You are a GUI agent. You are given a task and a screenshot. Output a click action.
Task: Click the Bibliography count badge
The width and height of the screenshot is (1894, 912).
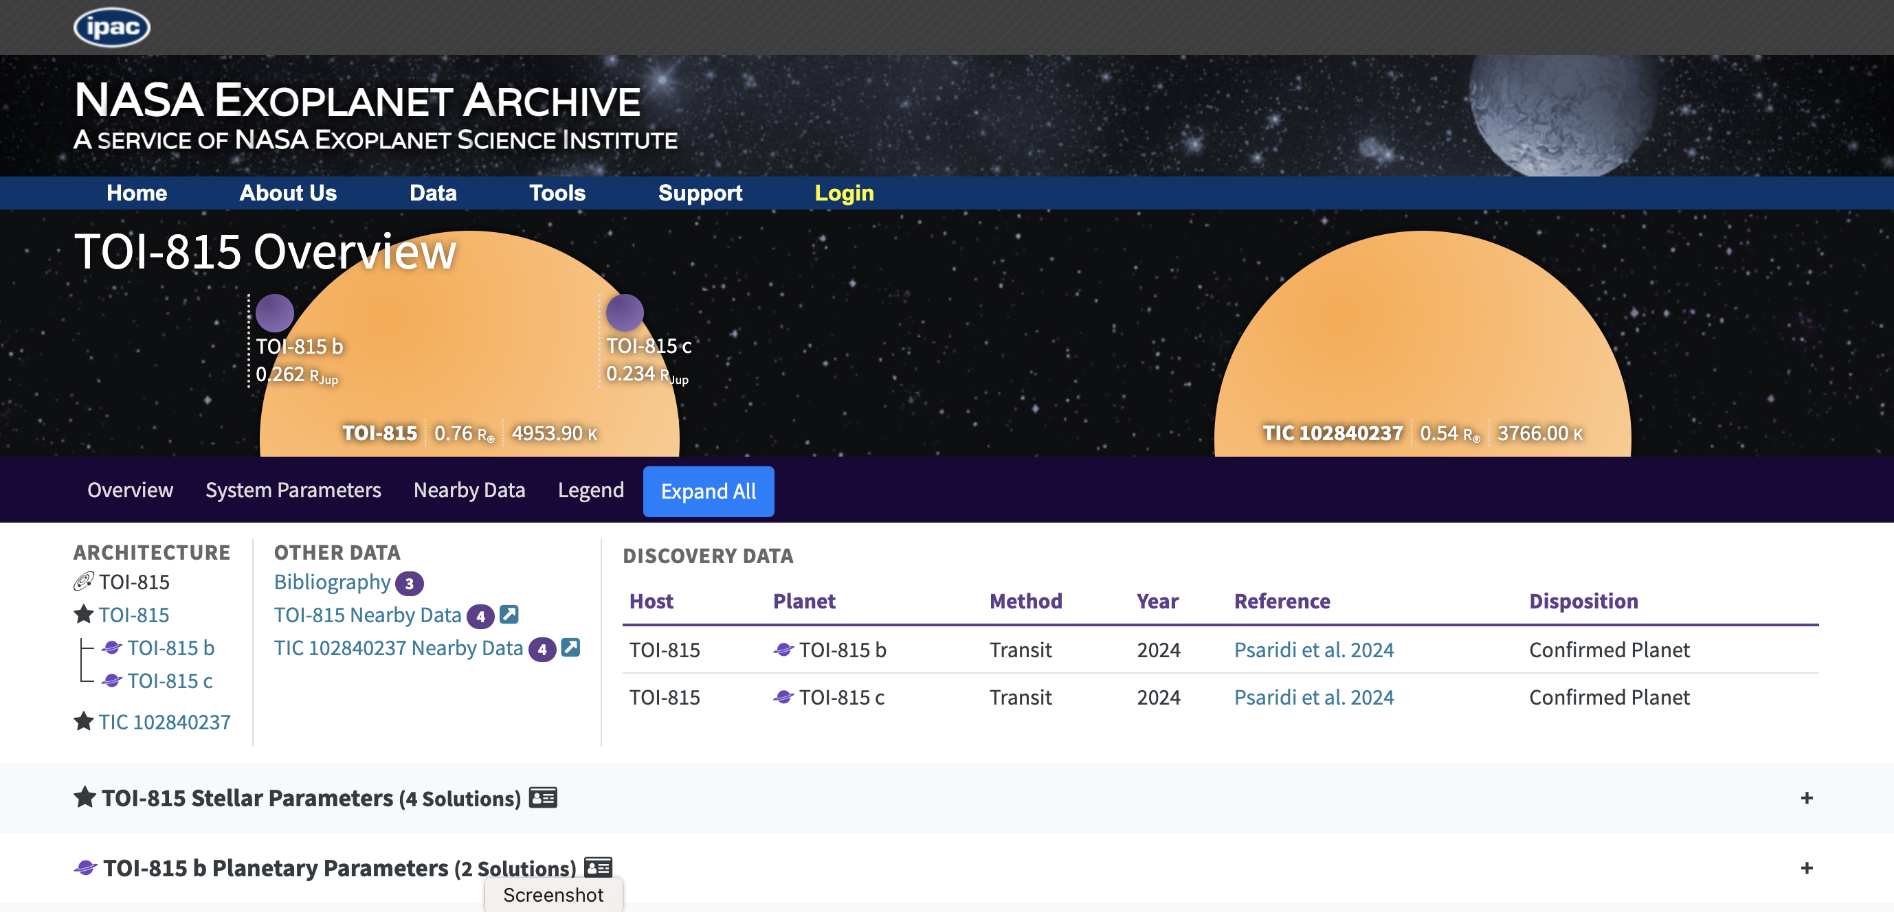[x=409, y=584]
